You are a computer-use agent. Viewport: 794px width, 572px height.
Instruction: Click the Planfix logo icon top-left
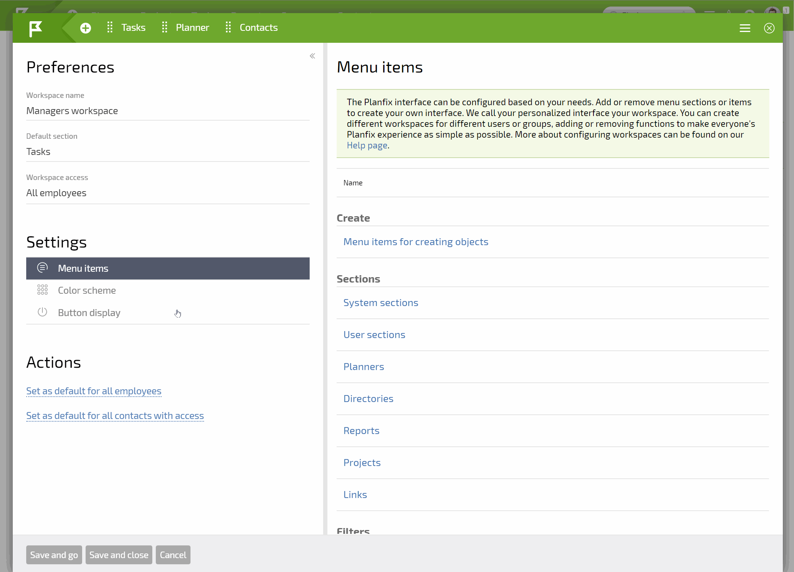(x=35, y=27)
